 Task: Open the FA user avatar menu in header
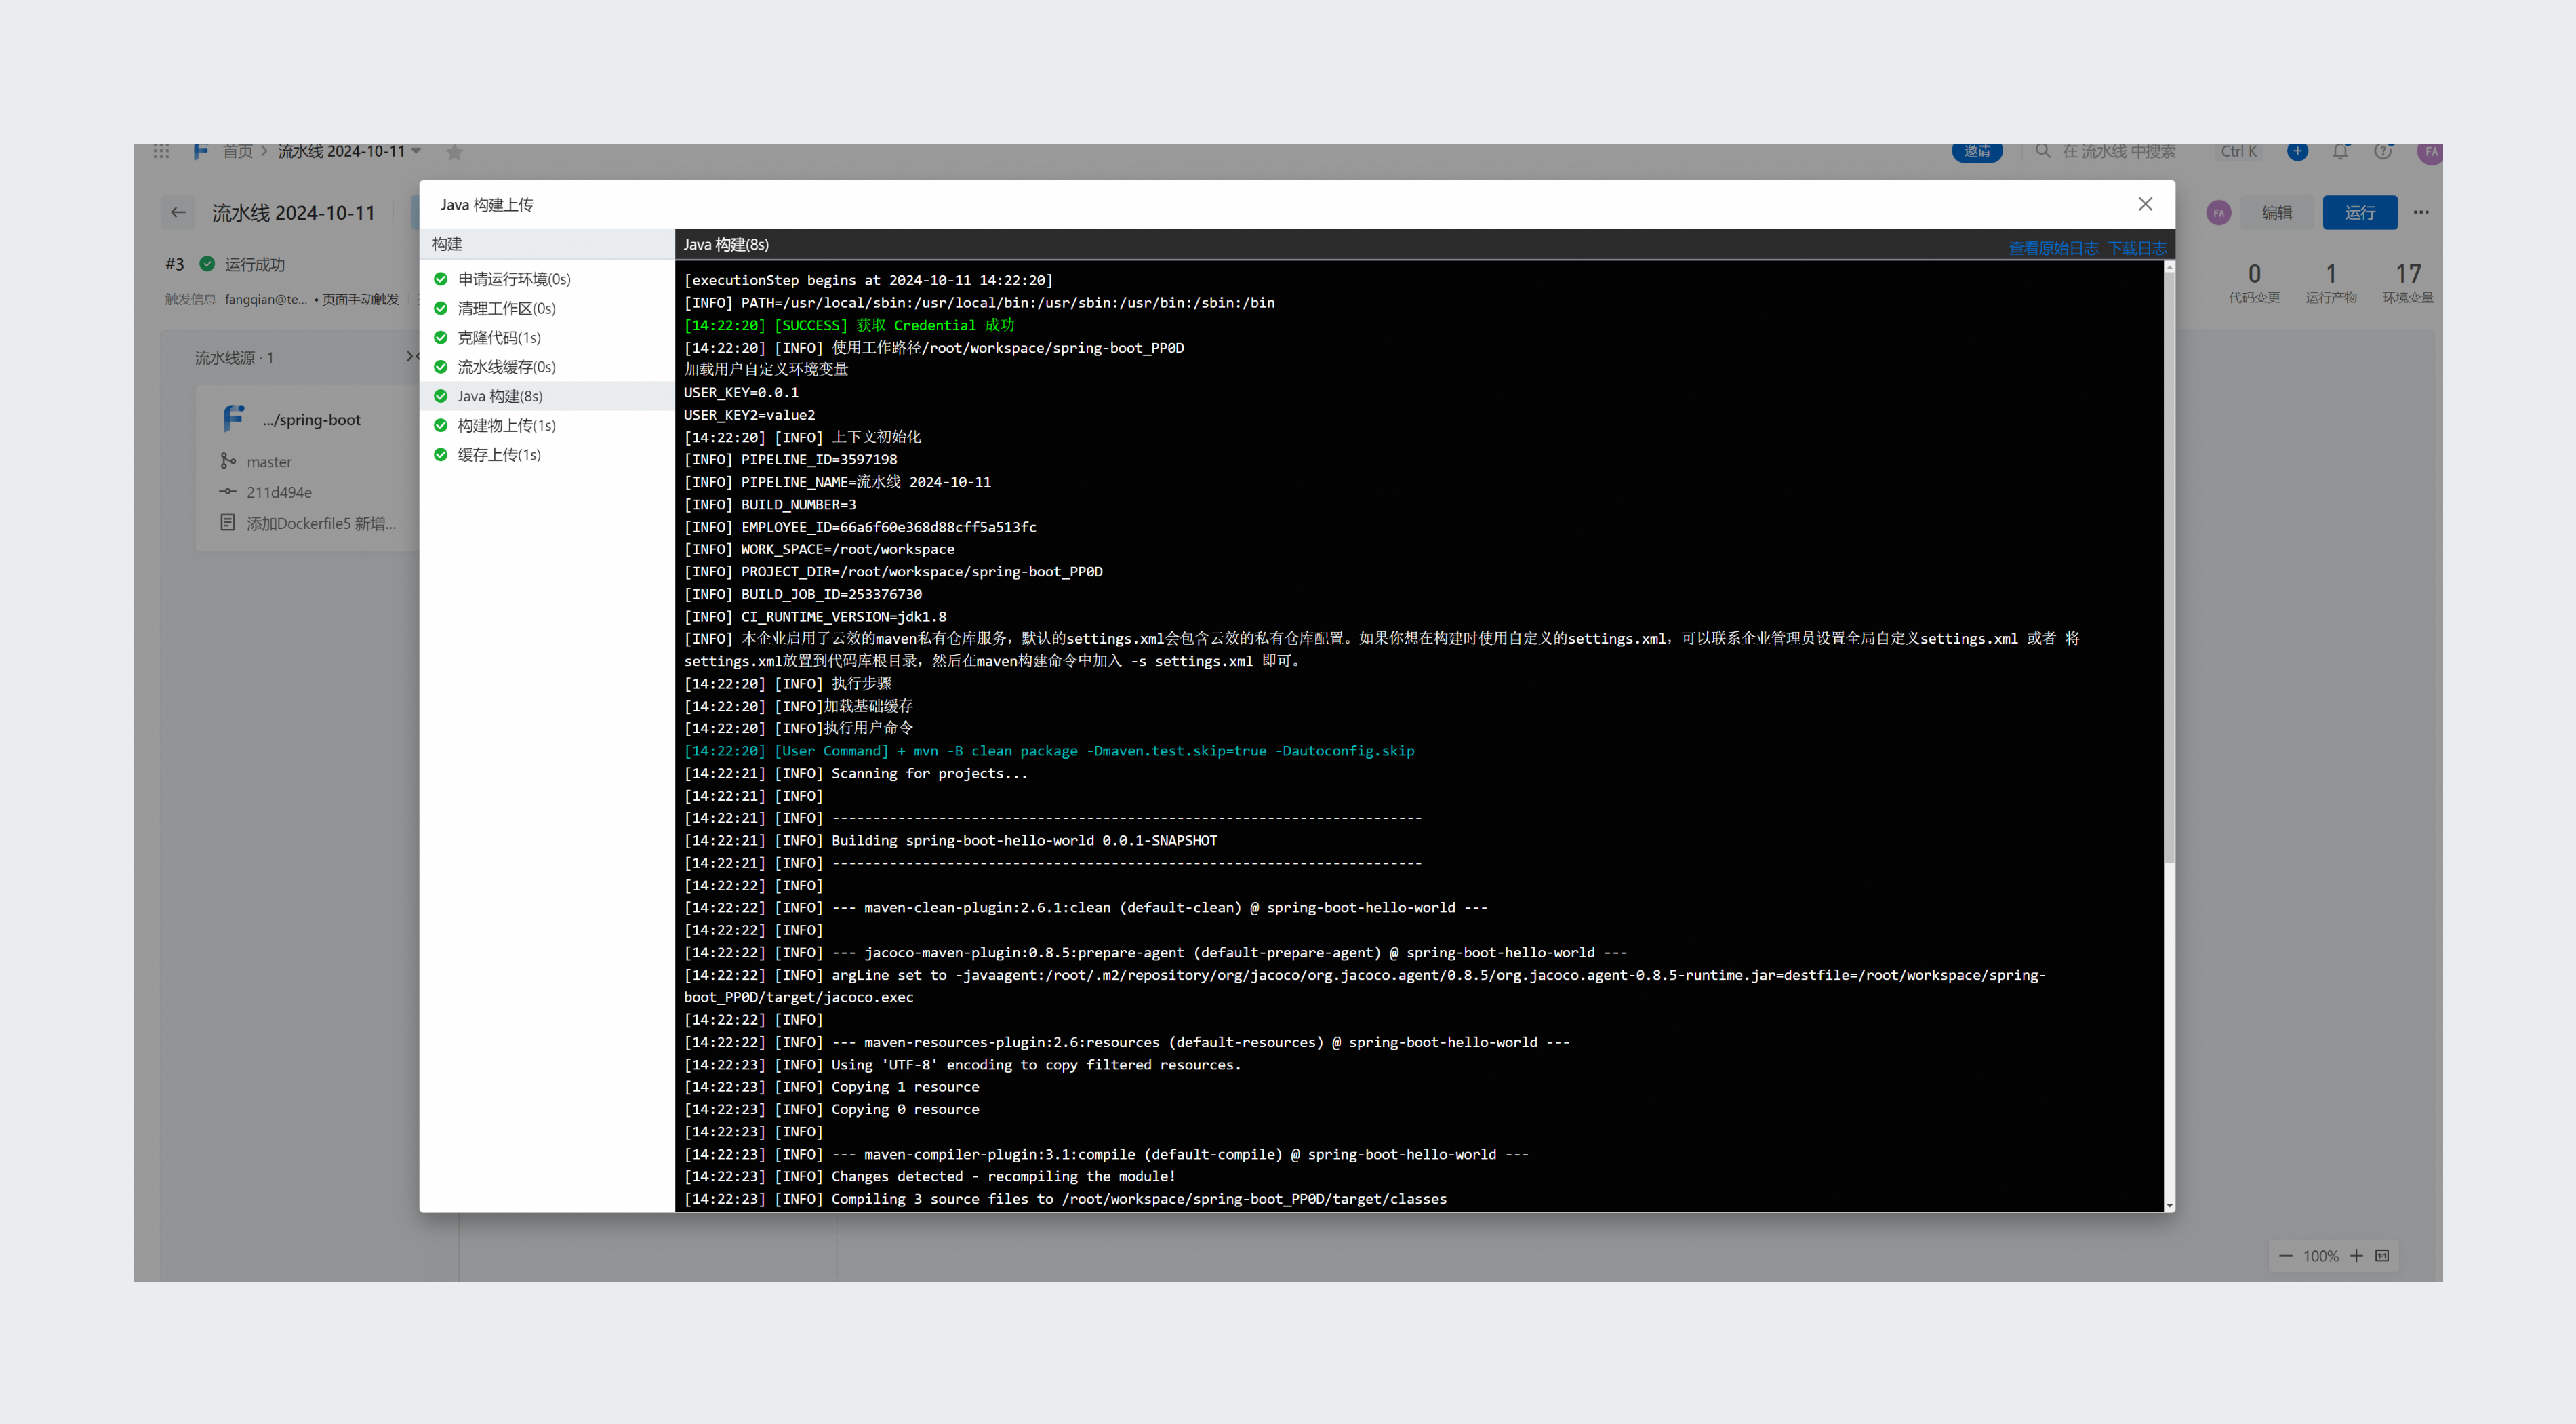2430,151
